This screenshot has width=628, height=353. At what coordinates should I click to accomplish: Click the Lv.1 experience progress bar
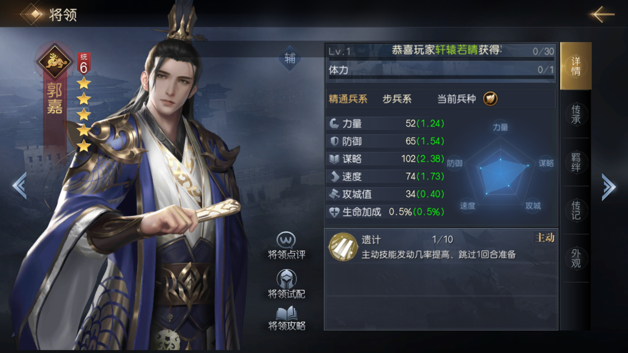(x=441, y=52)
